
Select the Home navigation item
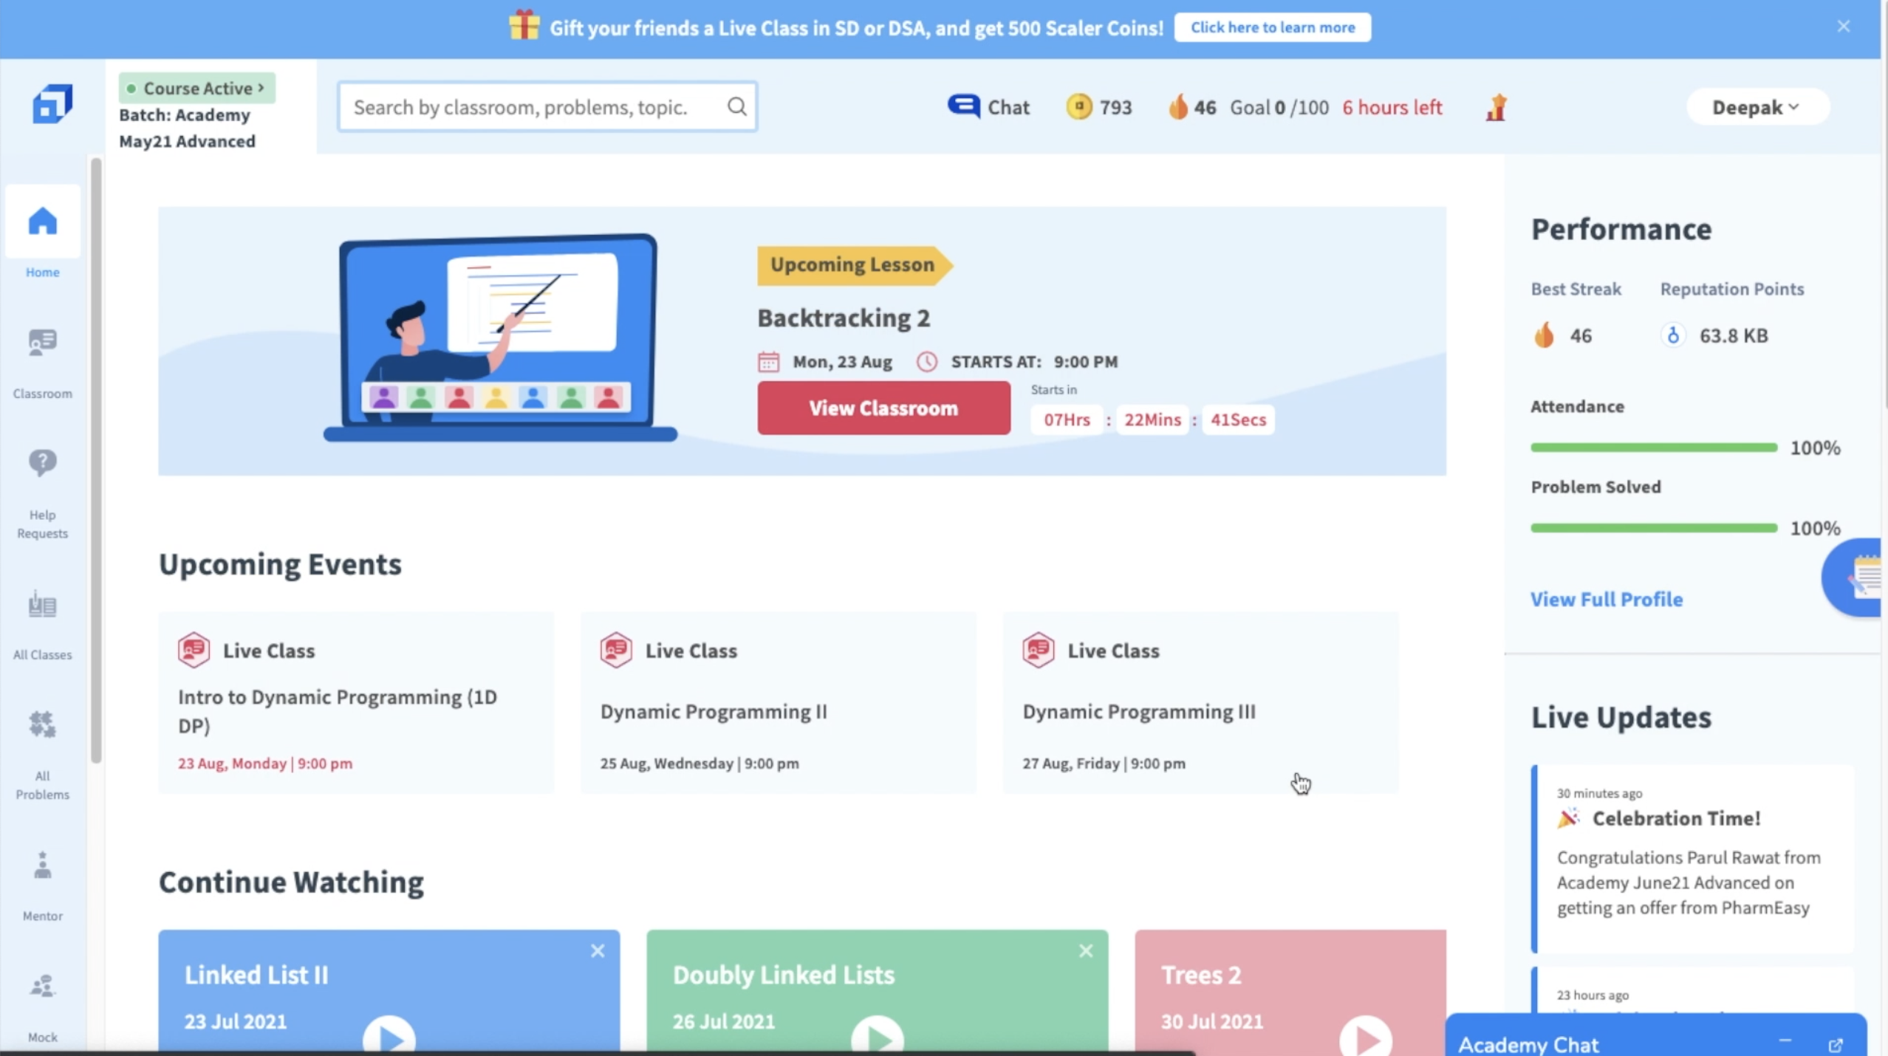click(41, 222)
